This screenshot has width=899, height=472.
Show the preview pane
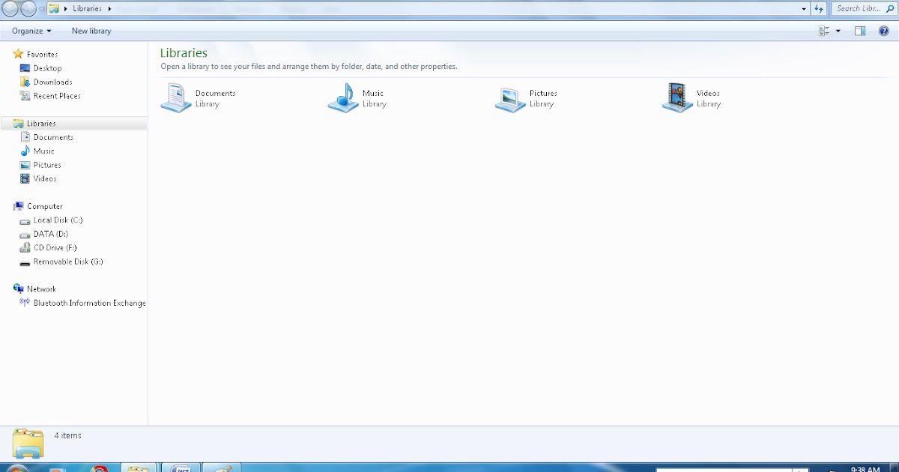point(860,31)
